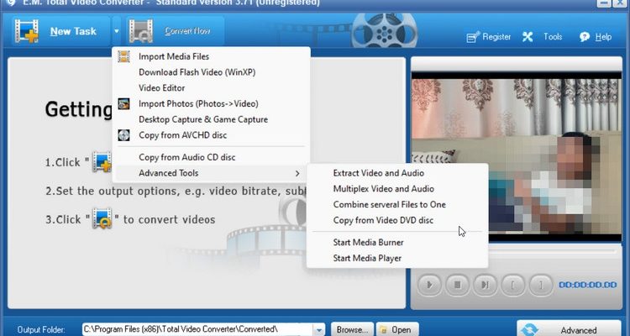This screenshot has width=630, height=336.
Task: Set end mark with right bracket button
Action: point(540,285)
